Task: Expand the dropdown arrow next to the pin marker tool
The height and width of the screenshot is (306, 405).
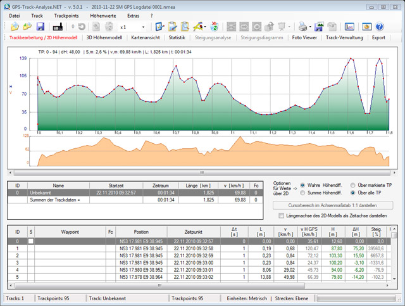Action: [x=205, y=27]
